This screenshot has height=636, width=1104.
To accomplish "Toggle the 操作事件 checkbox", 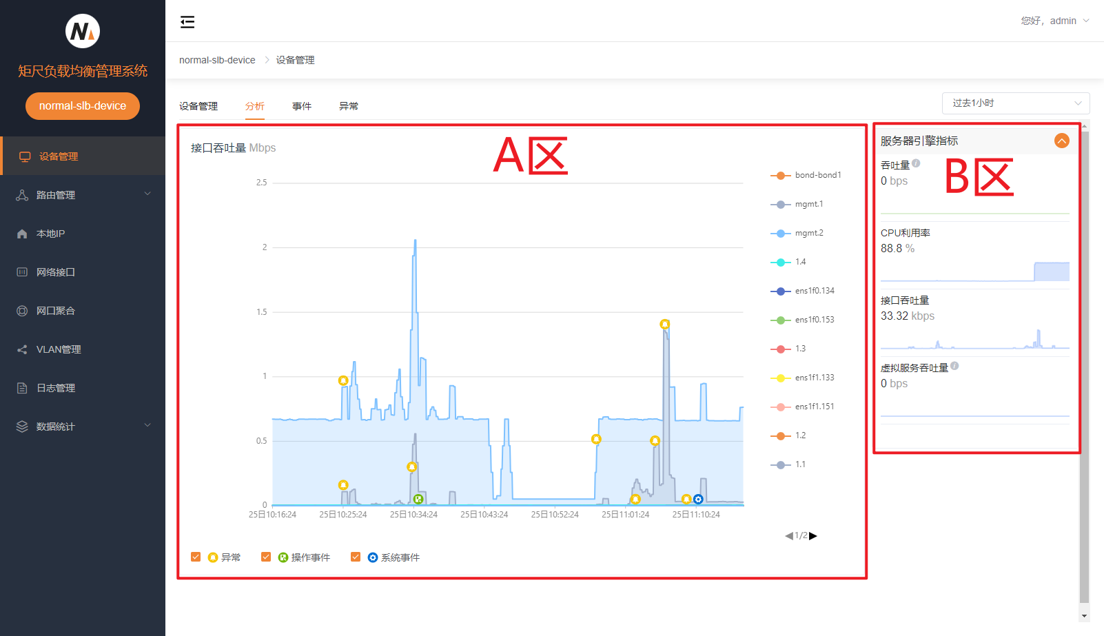I will (266, 557).
